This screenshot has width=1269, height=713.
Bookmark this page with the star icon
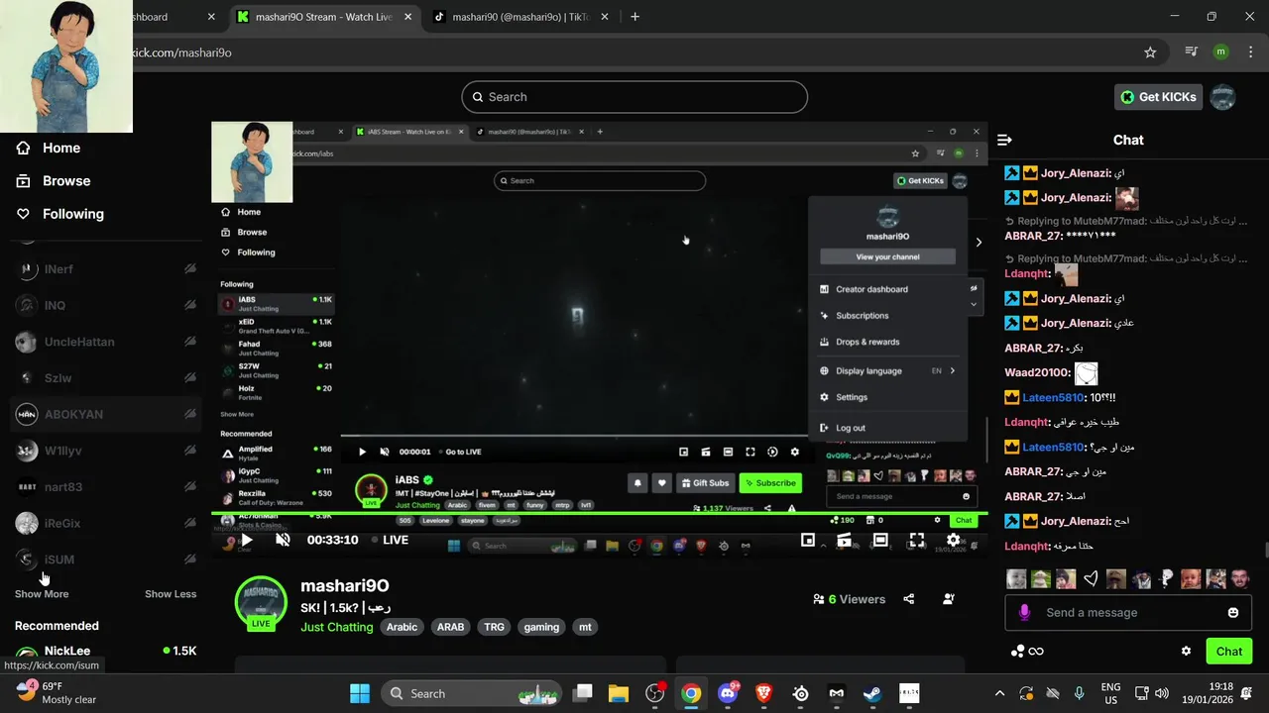point(1150,52)
